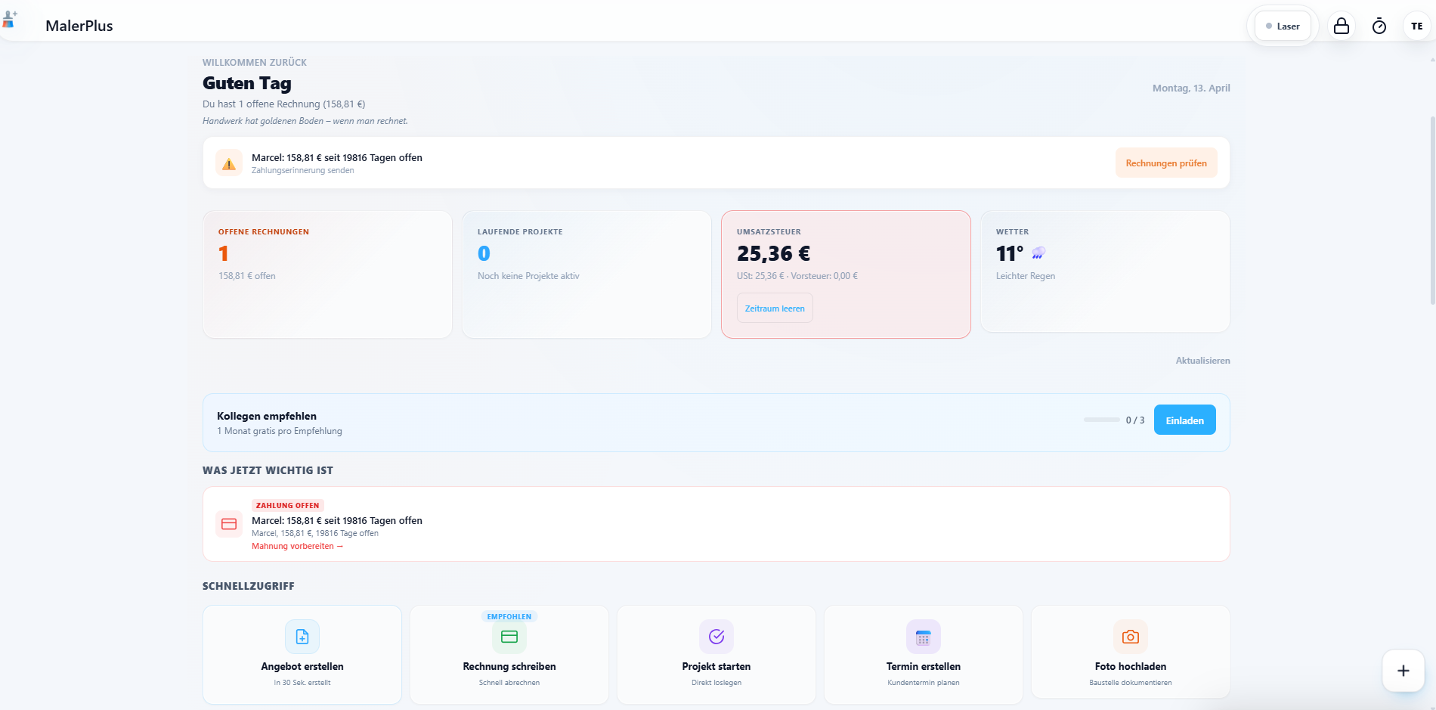This screenshot has width=1436, height=710.
Task: Click the Angebot erstellen document icon
Action: [x=302, y=637]
